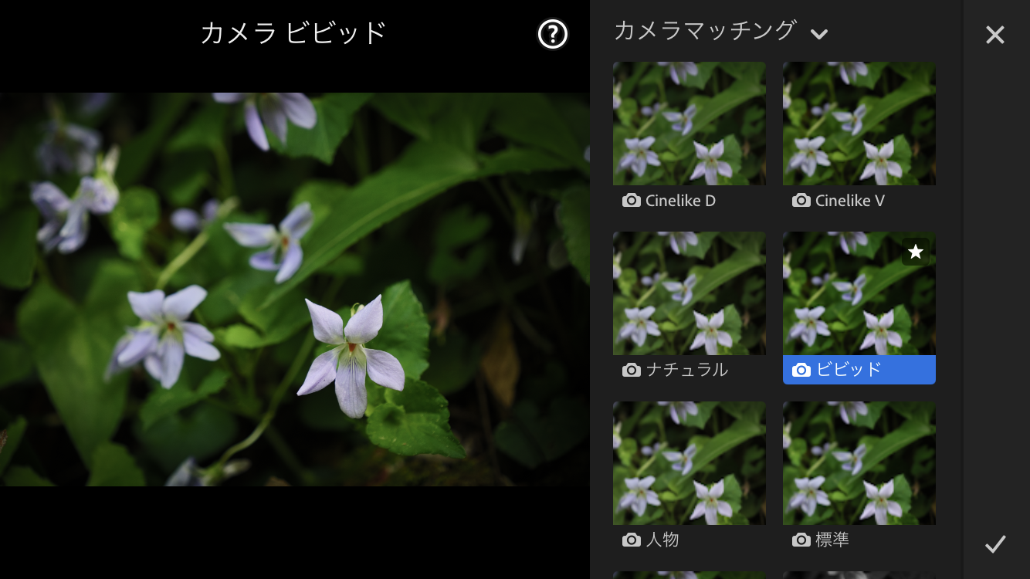Click camera icon beside Cinelike D

(631, 201)
